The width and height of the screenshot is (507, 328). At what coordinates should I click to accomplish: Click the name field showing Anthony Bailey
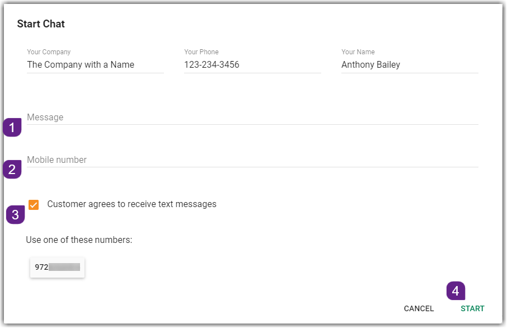tap(410, 65)
